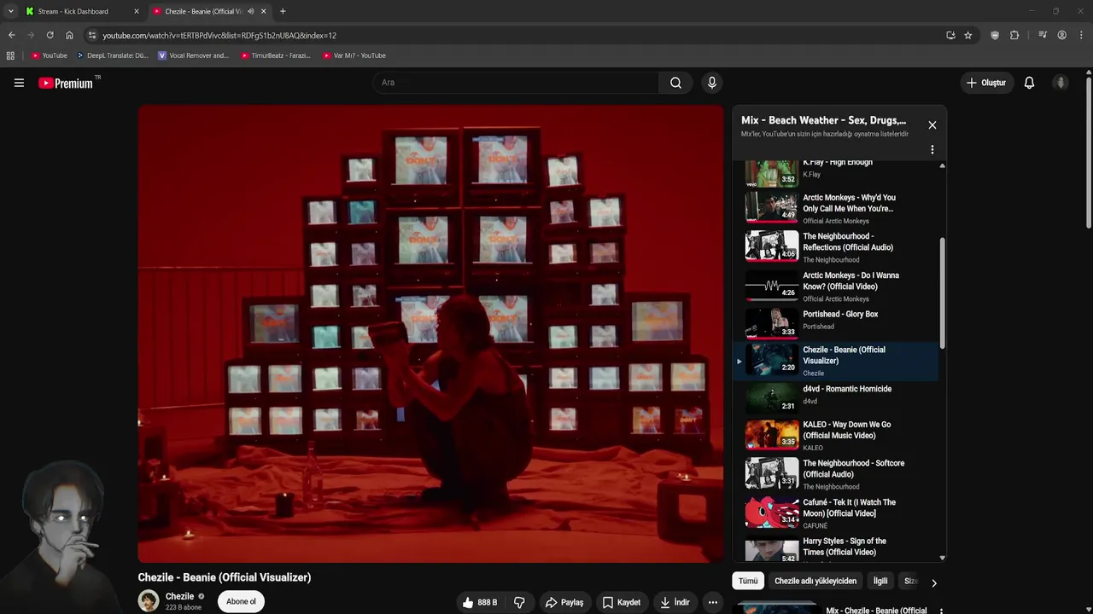The image size is (1093, 614).
Task: Focus the Ara search field
Action: click(x=516, y=83)
